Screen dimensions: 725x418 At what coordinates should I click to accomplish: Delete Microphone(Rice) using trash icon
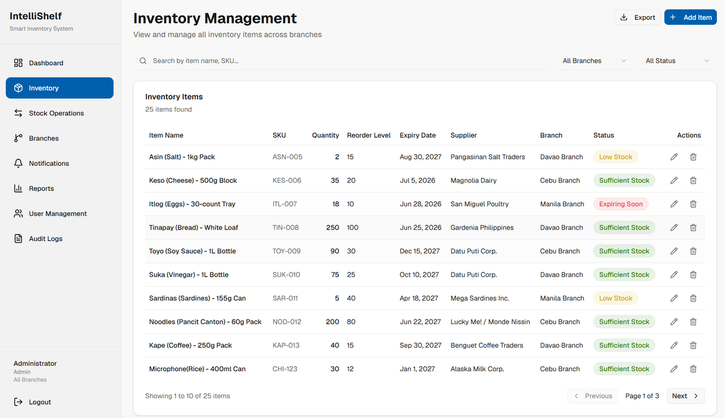point(693,369)
